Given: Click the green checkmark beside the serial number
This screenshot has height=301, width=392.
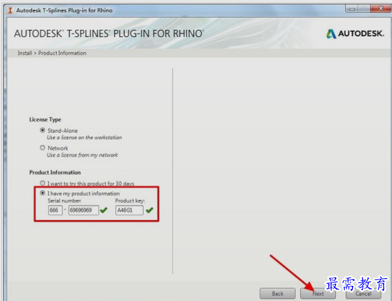Looking at the screenshot, I should [x=104, y=210].
